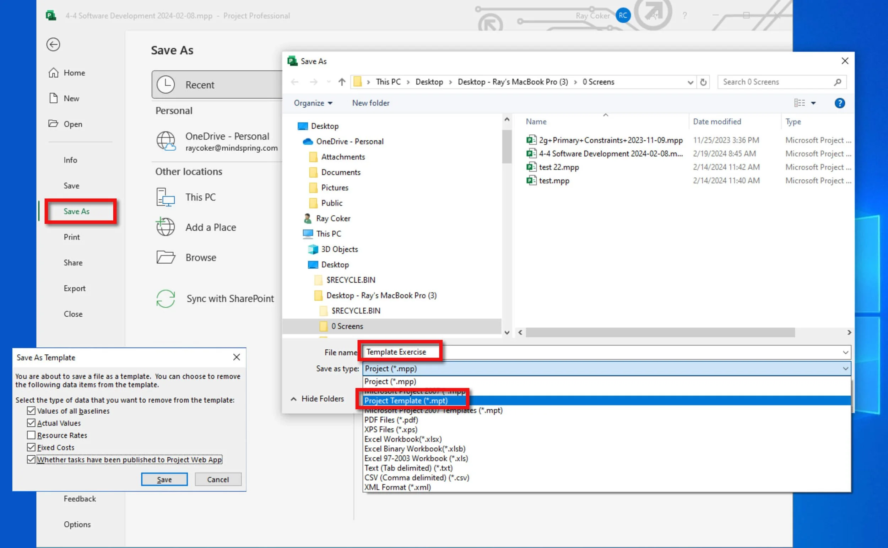Viewport: 888px width, 548px height.
Task: Open Options from the sidebar
Action: click(77, 525)
